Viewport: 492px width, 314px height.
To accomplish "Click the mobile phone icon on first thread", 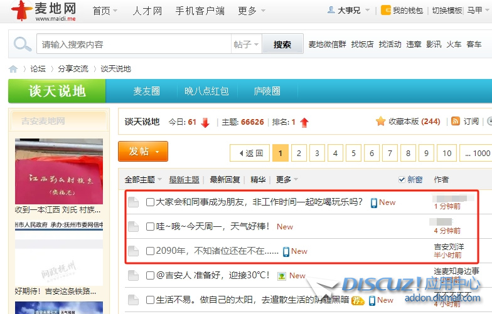I will [374, 202].
